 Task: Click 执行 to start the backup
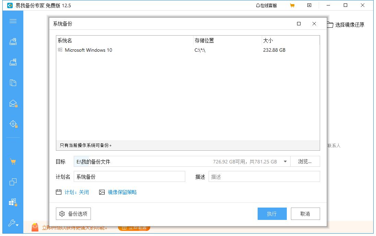click(x=272, y=213)
